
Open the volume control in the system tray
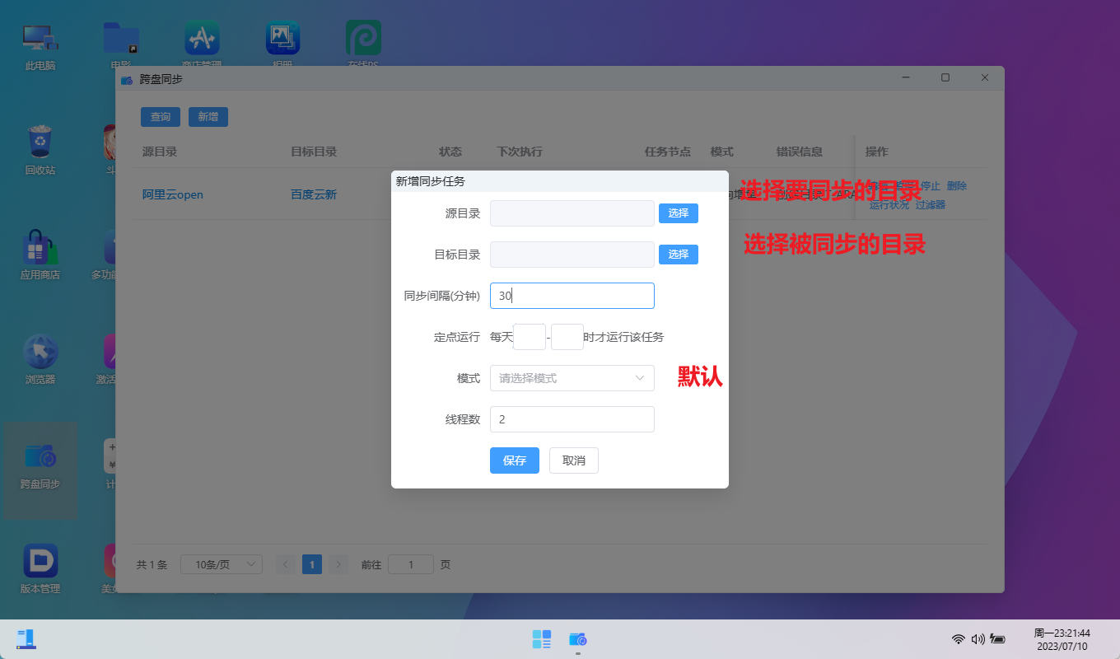click(x=978, y=638)
